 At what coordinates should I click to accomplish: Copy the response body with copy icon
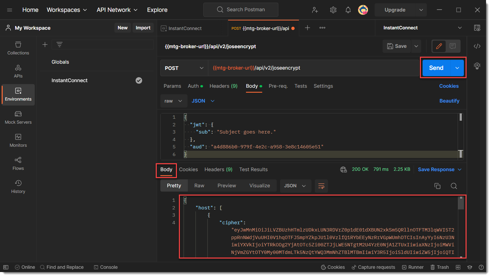point(437,186)
